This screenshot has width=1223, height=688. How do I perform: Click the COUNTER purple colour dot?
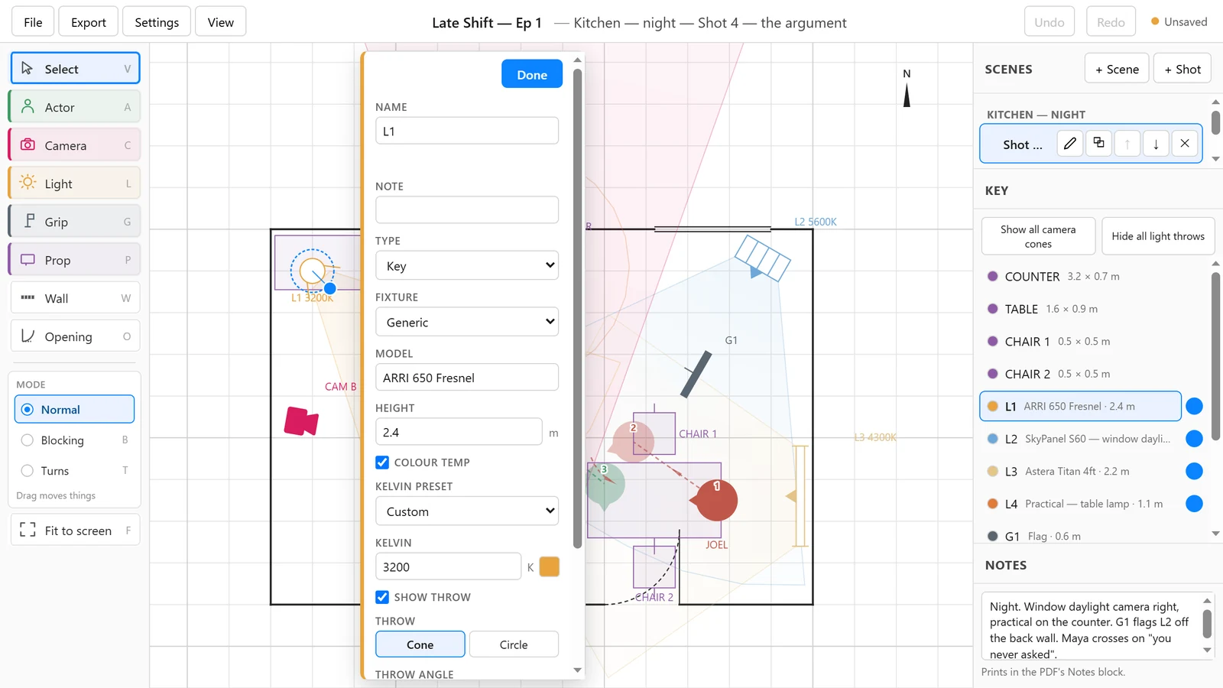tap(992, 276)
